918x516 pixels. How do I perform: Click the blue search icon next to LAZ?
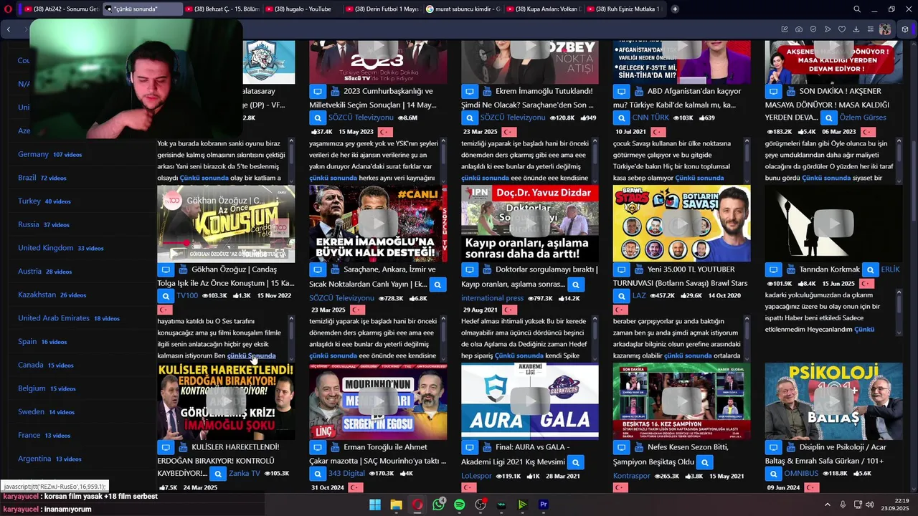tap(621, 296)
